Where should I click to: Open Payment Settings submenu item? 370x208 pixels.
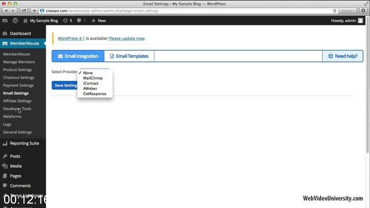[x=18, y=85]
